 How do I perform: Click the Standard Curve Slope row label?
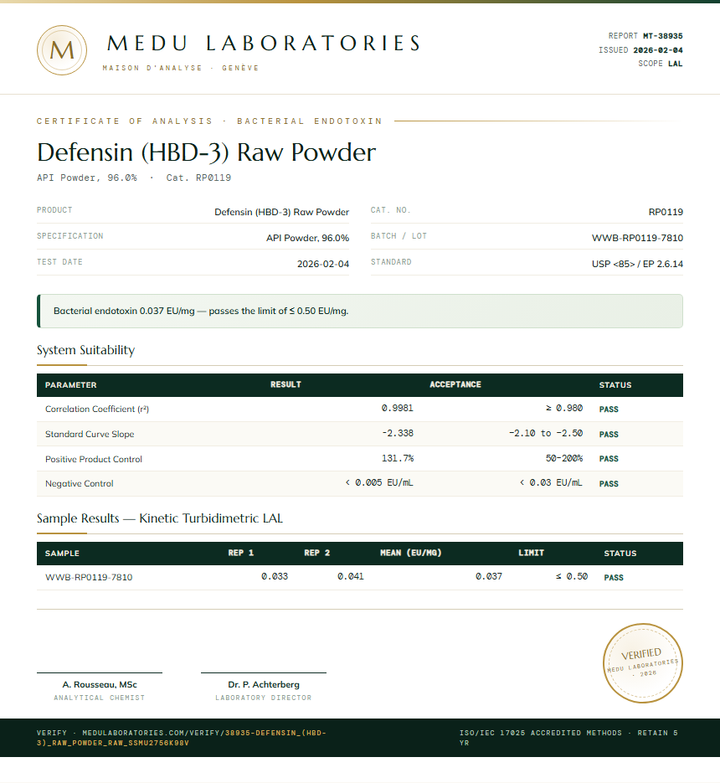90,434
